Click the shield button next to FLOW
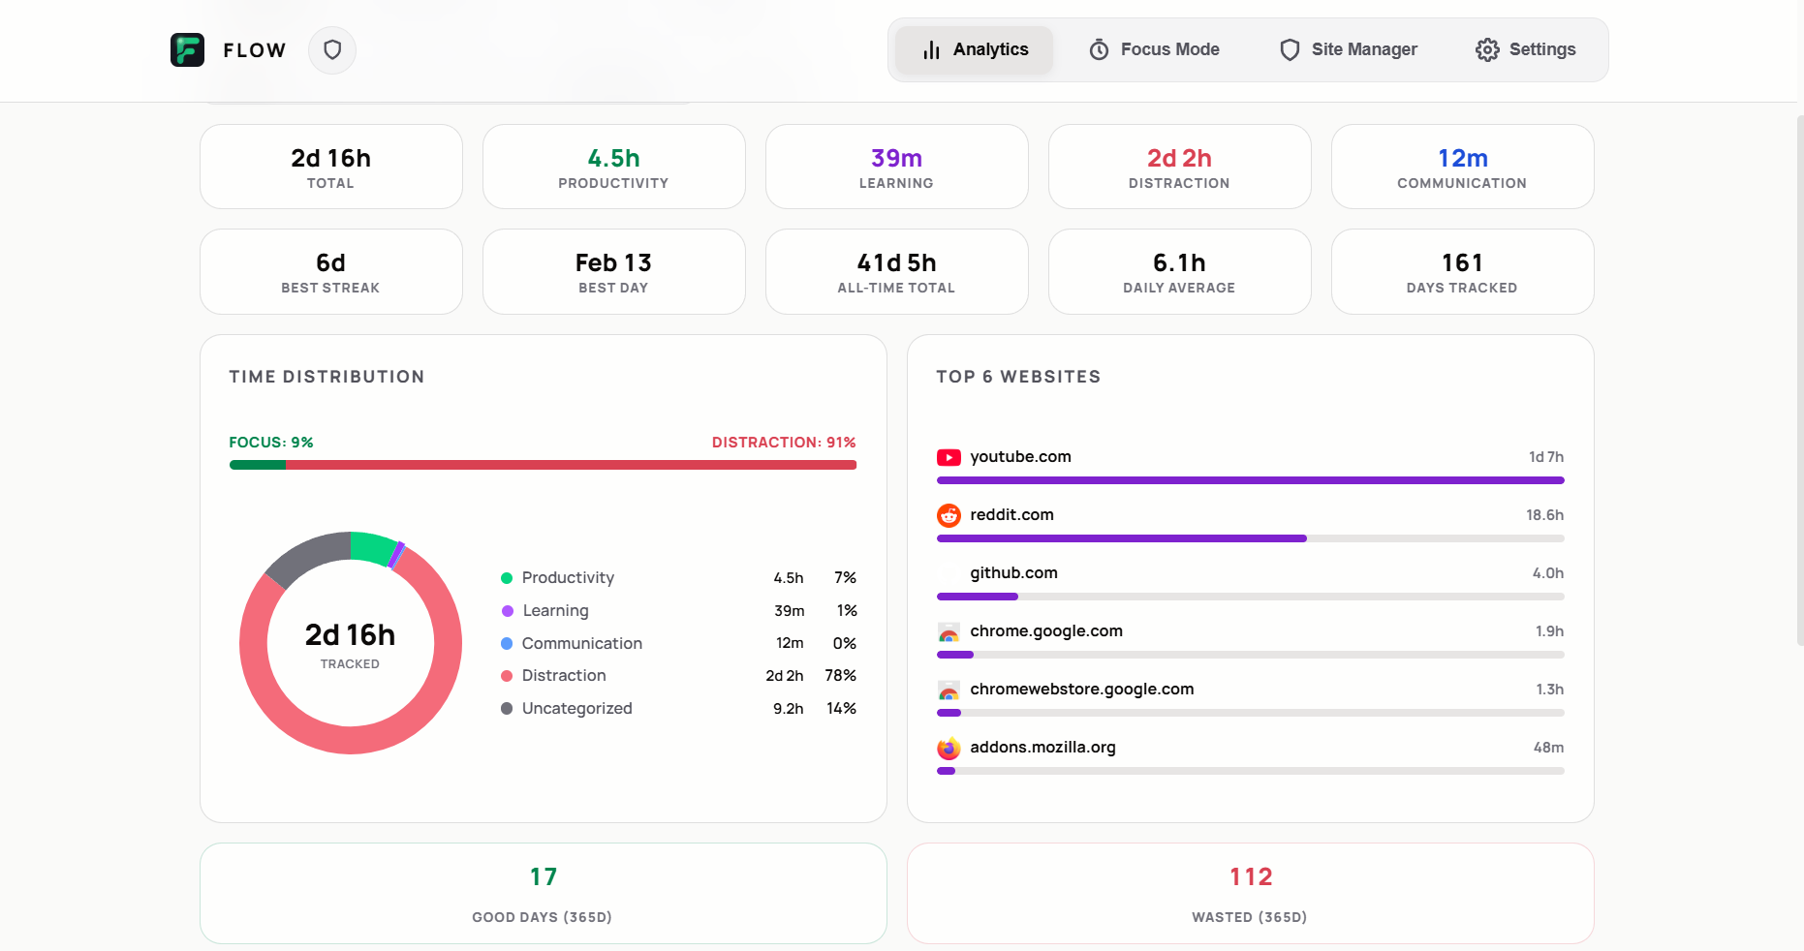This screenshot has width=1804, height=951. pos(332,49)
